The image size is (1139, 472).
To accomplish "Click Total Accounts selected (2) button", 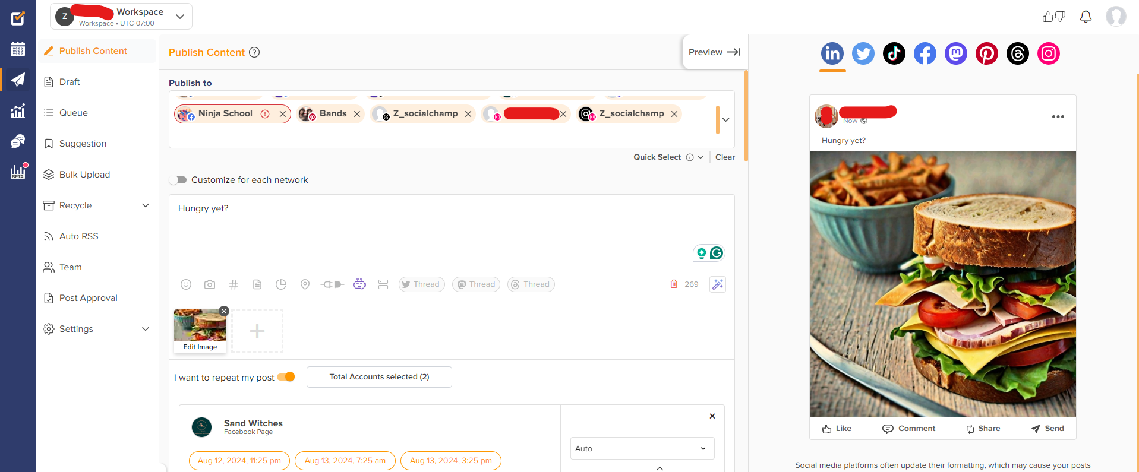I will tap(379, 377).
